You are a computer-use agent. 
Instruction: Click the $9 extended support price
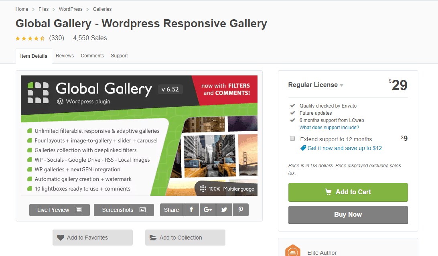[x=404, y=138]
